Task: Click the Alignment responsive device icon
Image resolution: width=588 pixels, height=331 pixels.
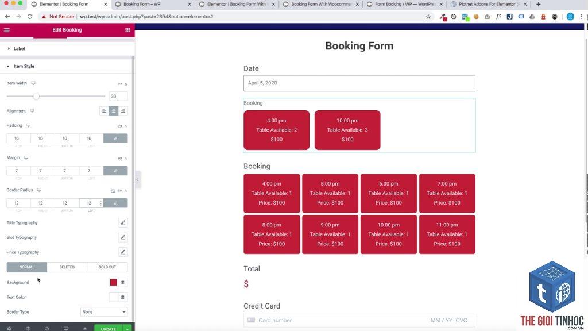Action: coord(32,111)
